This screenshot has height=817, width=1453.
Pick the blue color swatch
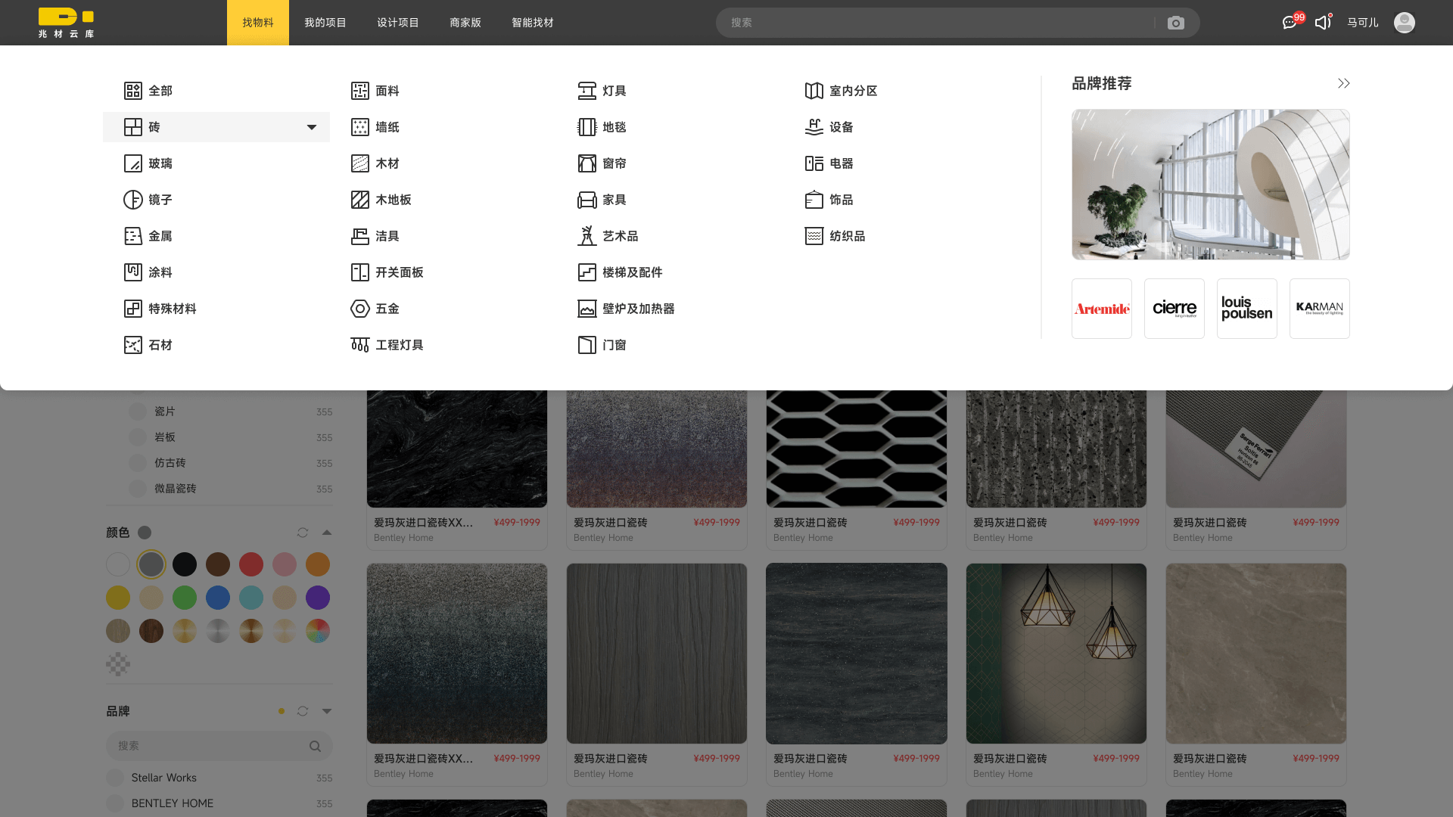click(x=218, y=598)
